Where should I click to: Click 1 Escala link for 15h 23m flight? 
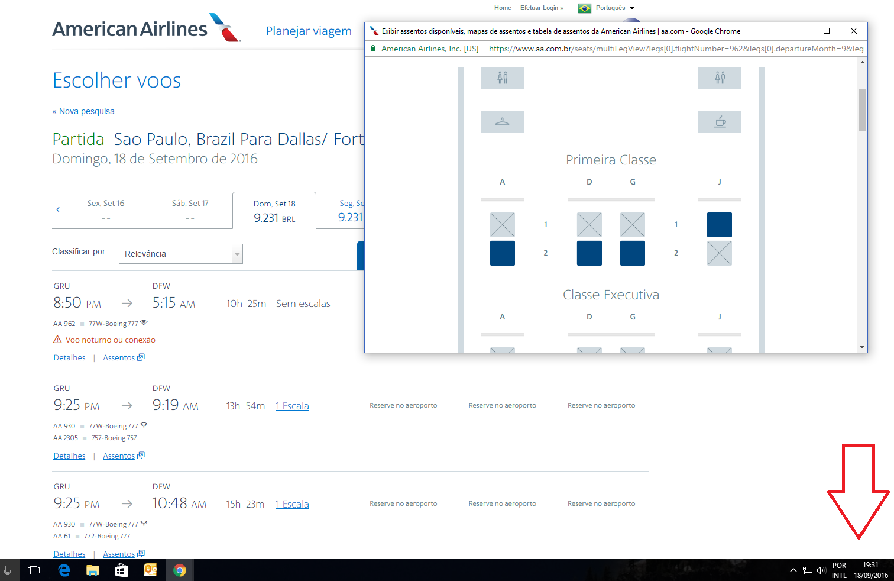pyautogui.click(x=292, y=504)
